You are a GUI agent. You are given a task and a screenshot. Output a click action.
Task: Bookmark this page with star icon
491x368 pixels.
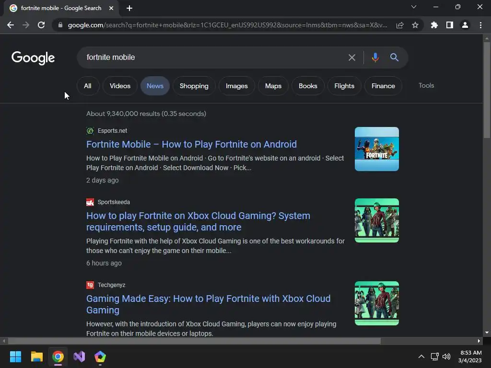415,25
